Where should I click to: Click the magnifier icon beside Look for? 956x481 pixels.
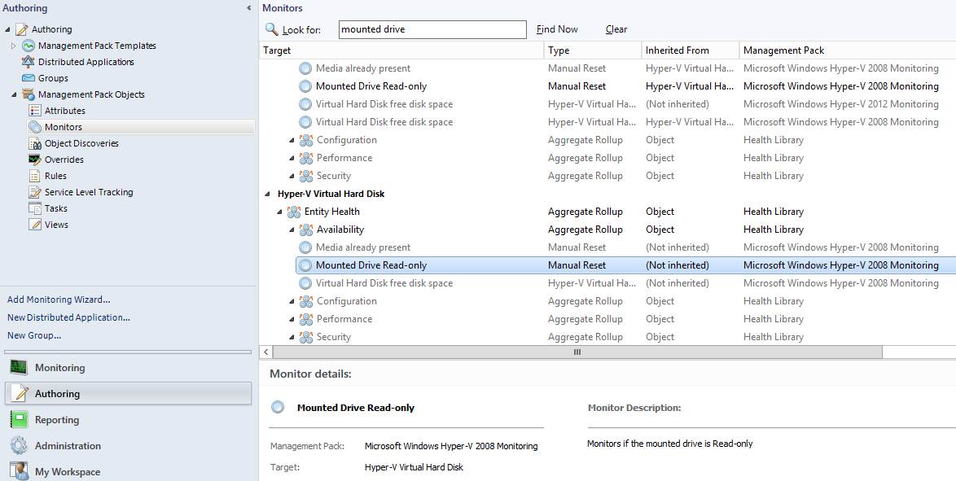[271, 28]
